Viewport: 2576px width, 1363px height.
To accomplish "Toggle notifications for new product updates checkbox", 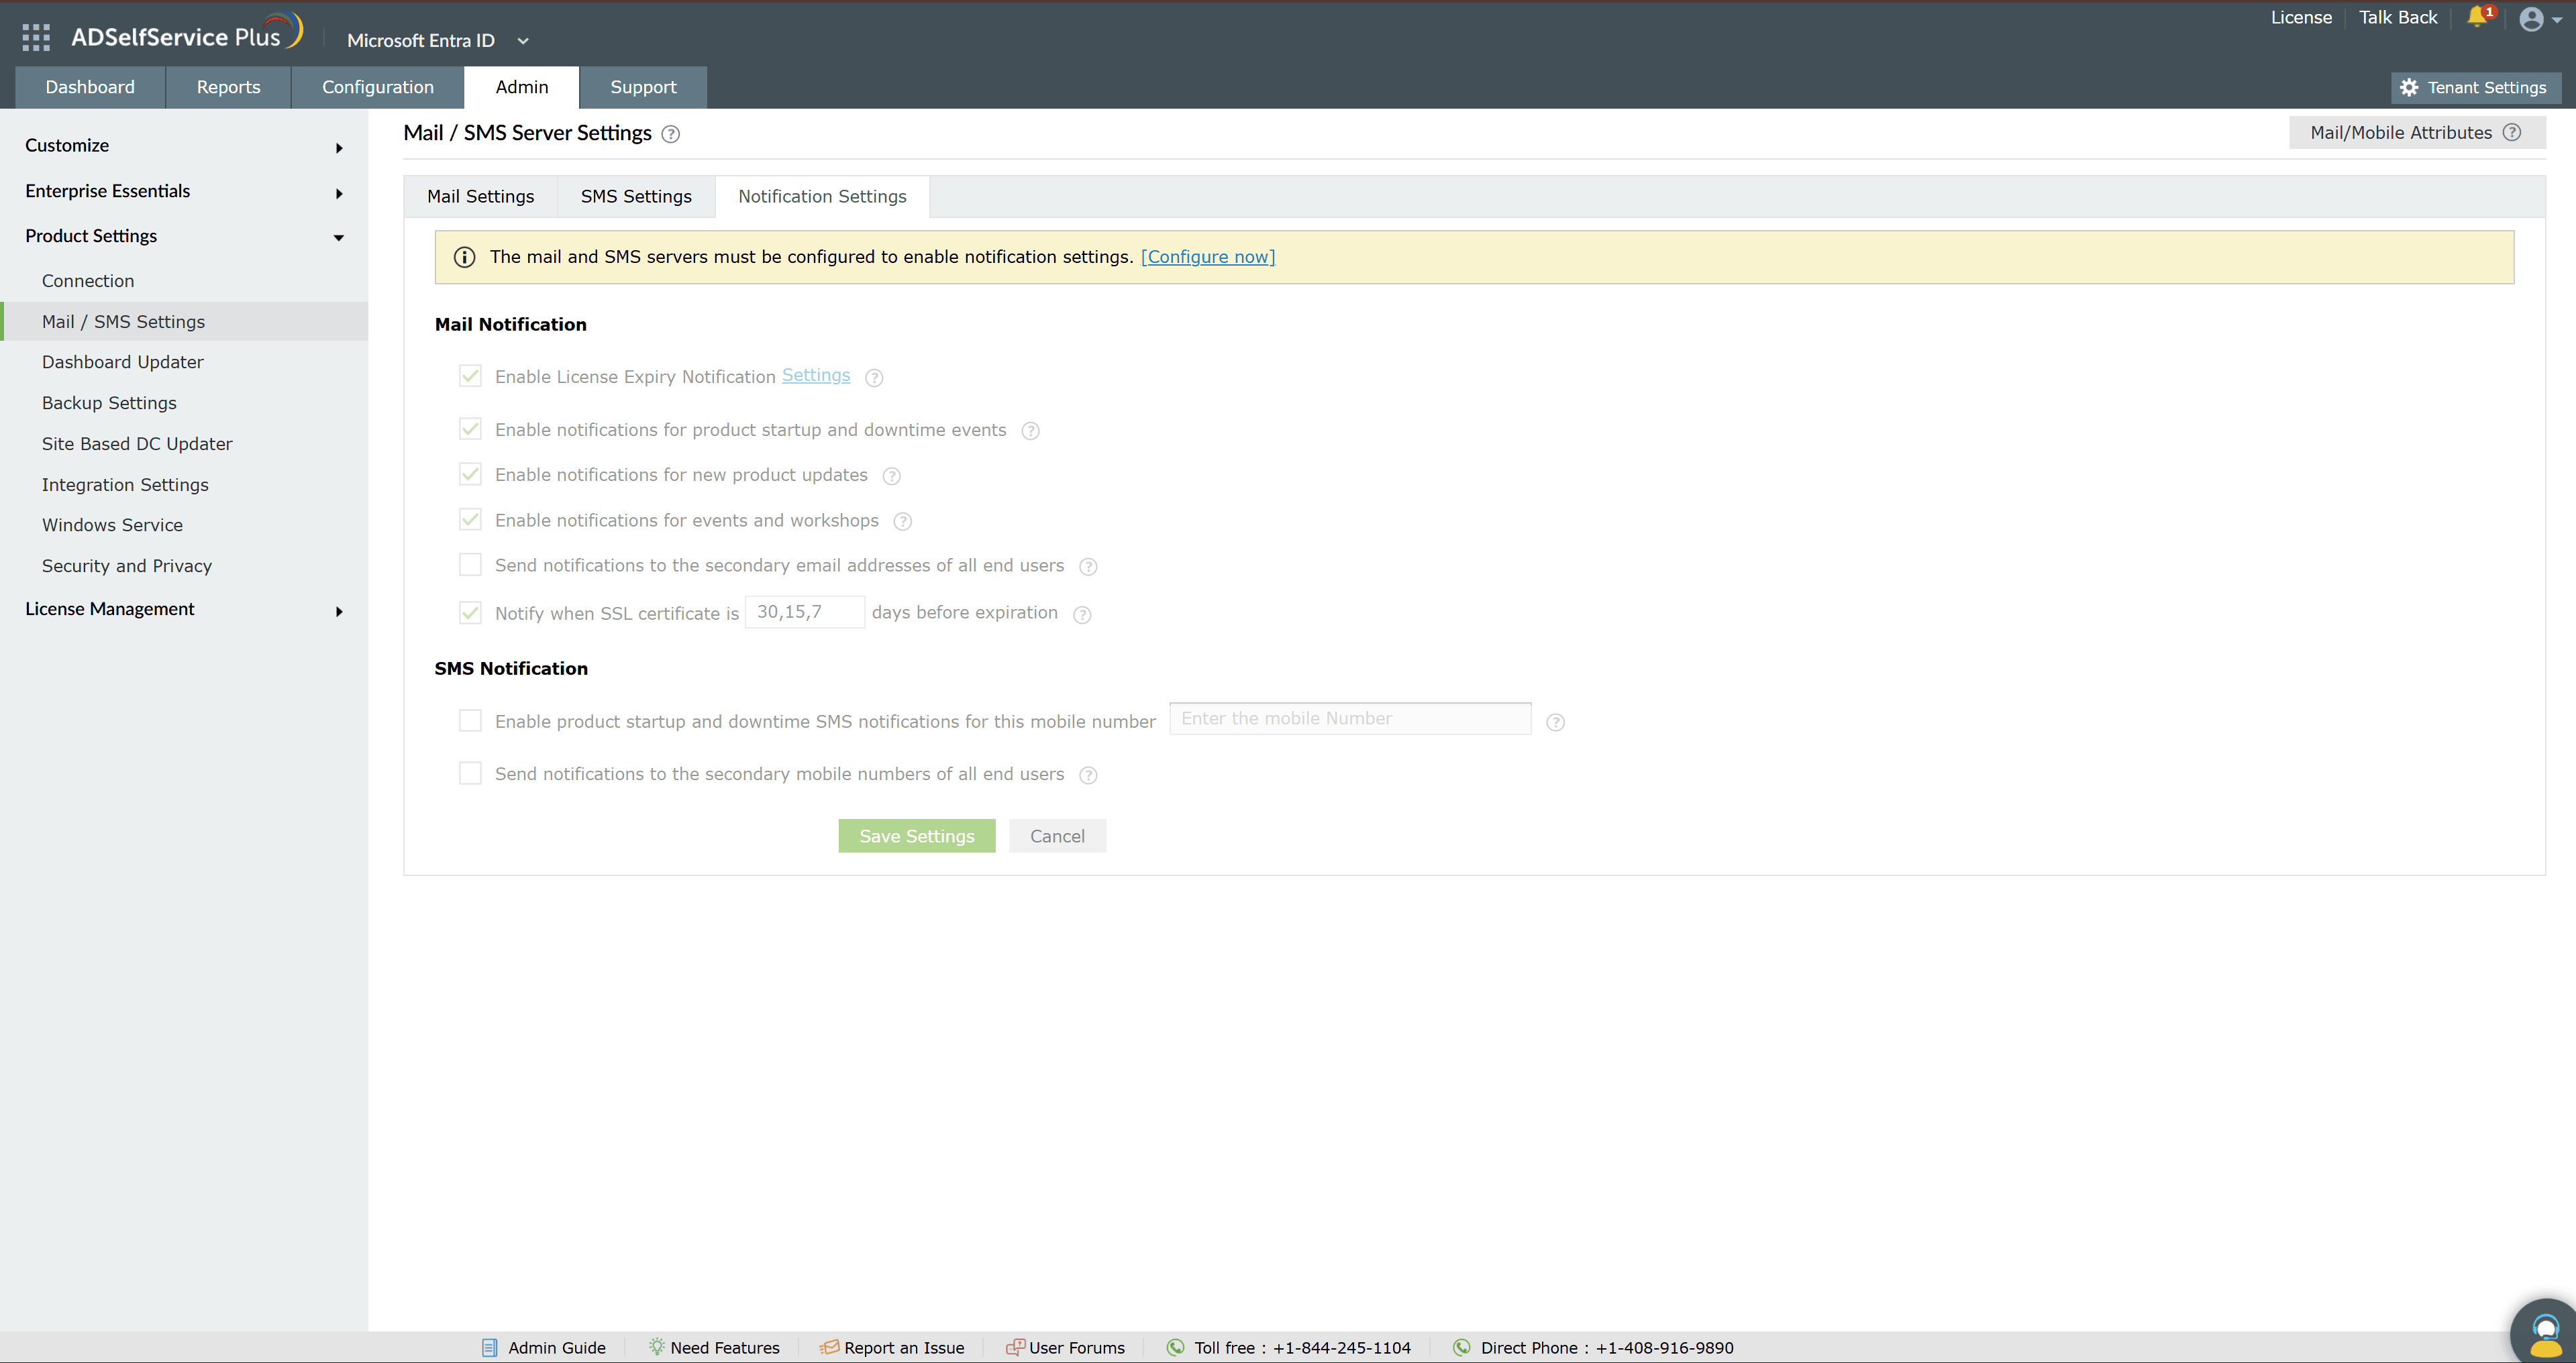I will point(470,474).
